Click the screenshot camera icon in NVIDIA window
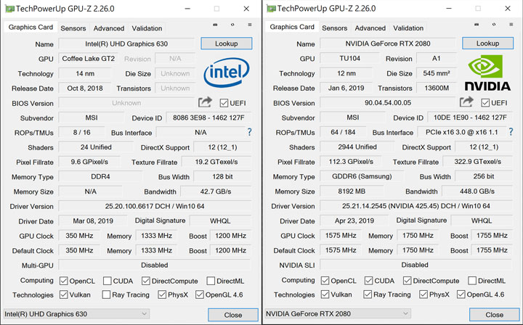The image size is (523, 325). [477, 25]
